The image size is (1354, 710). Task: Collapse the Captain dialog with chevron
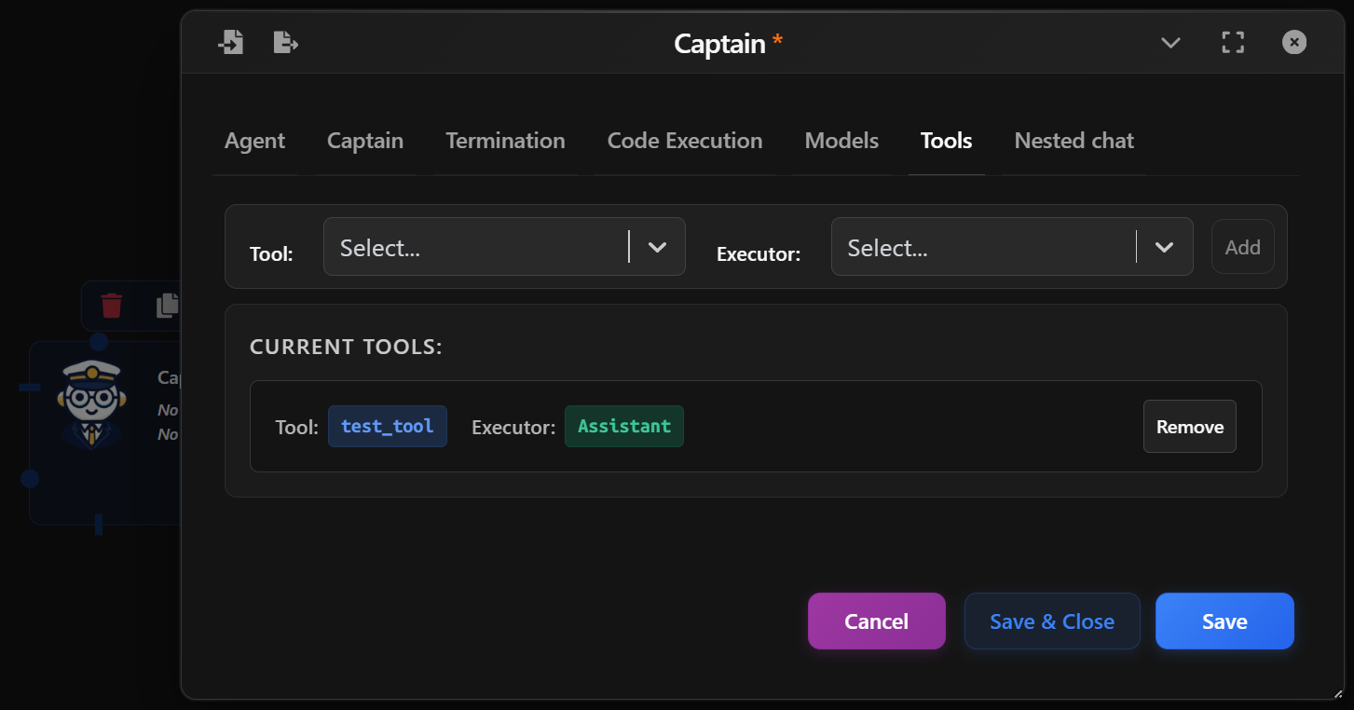point(1170,42)
